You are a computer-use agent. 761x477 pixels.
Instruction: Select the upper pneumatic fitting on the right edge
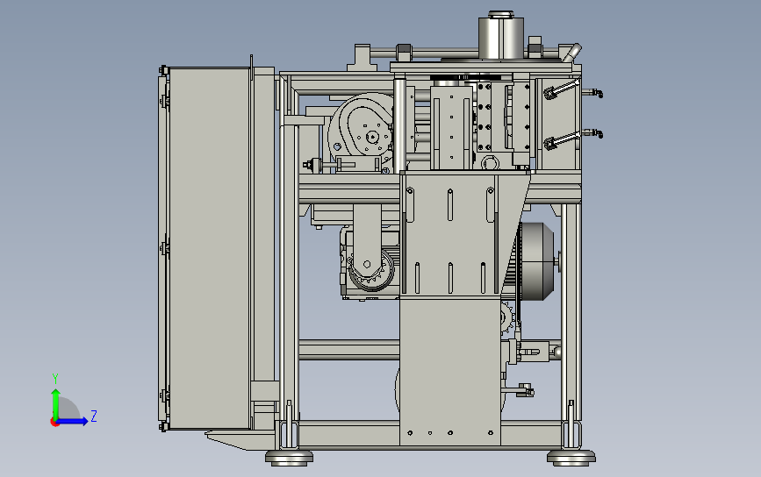592,92
